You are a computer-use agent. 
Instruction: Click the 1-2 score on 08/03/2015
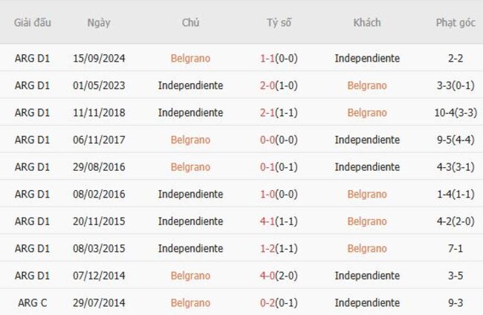point(268,249)
